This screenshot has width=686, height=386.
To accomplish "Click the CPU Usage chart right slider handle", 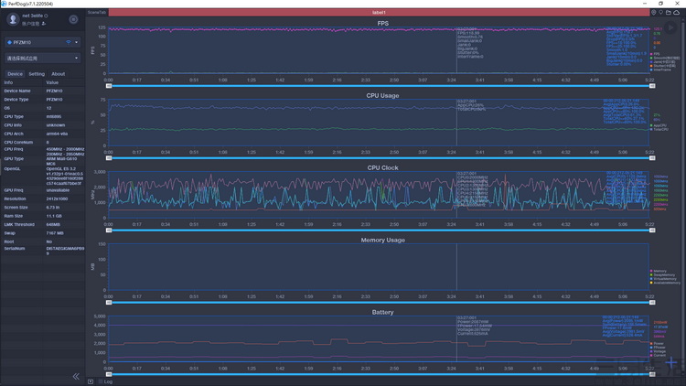I will (652, 158).
